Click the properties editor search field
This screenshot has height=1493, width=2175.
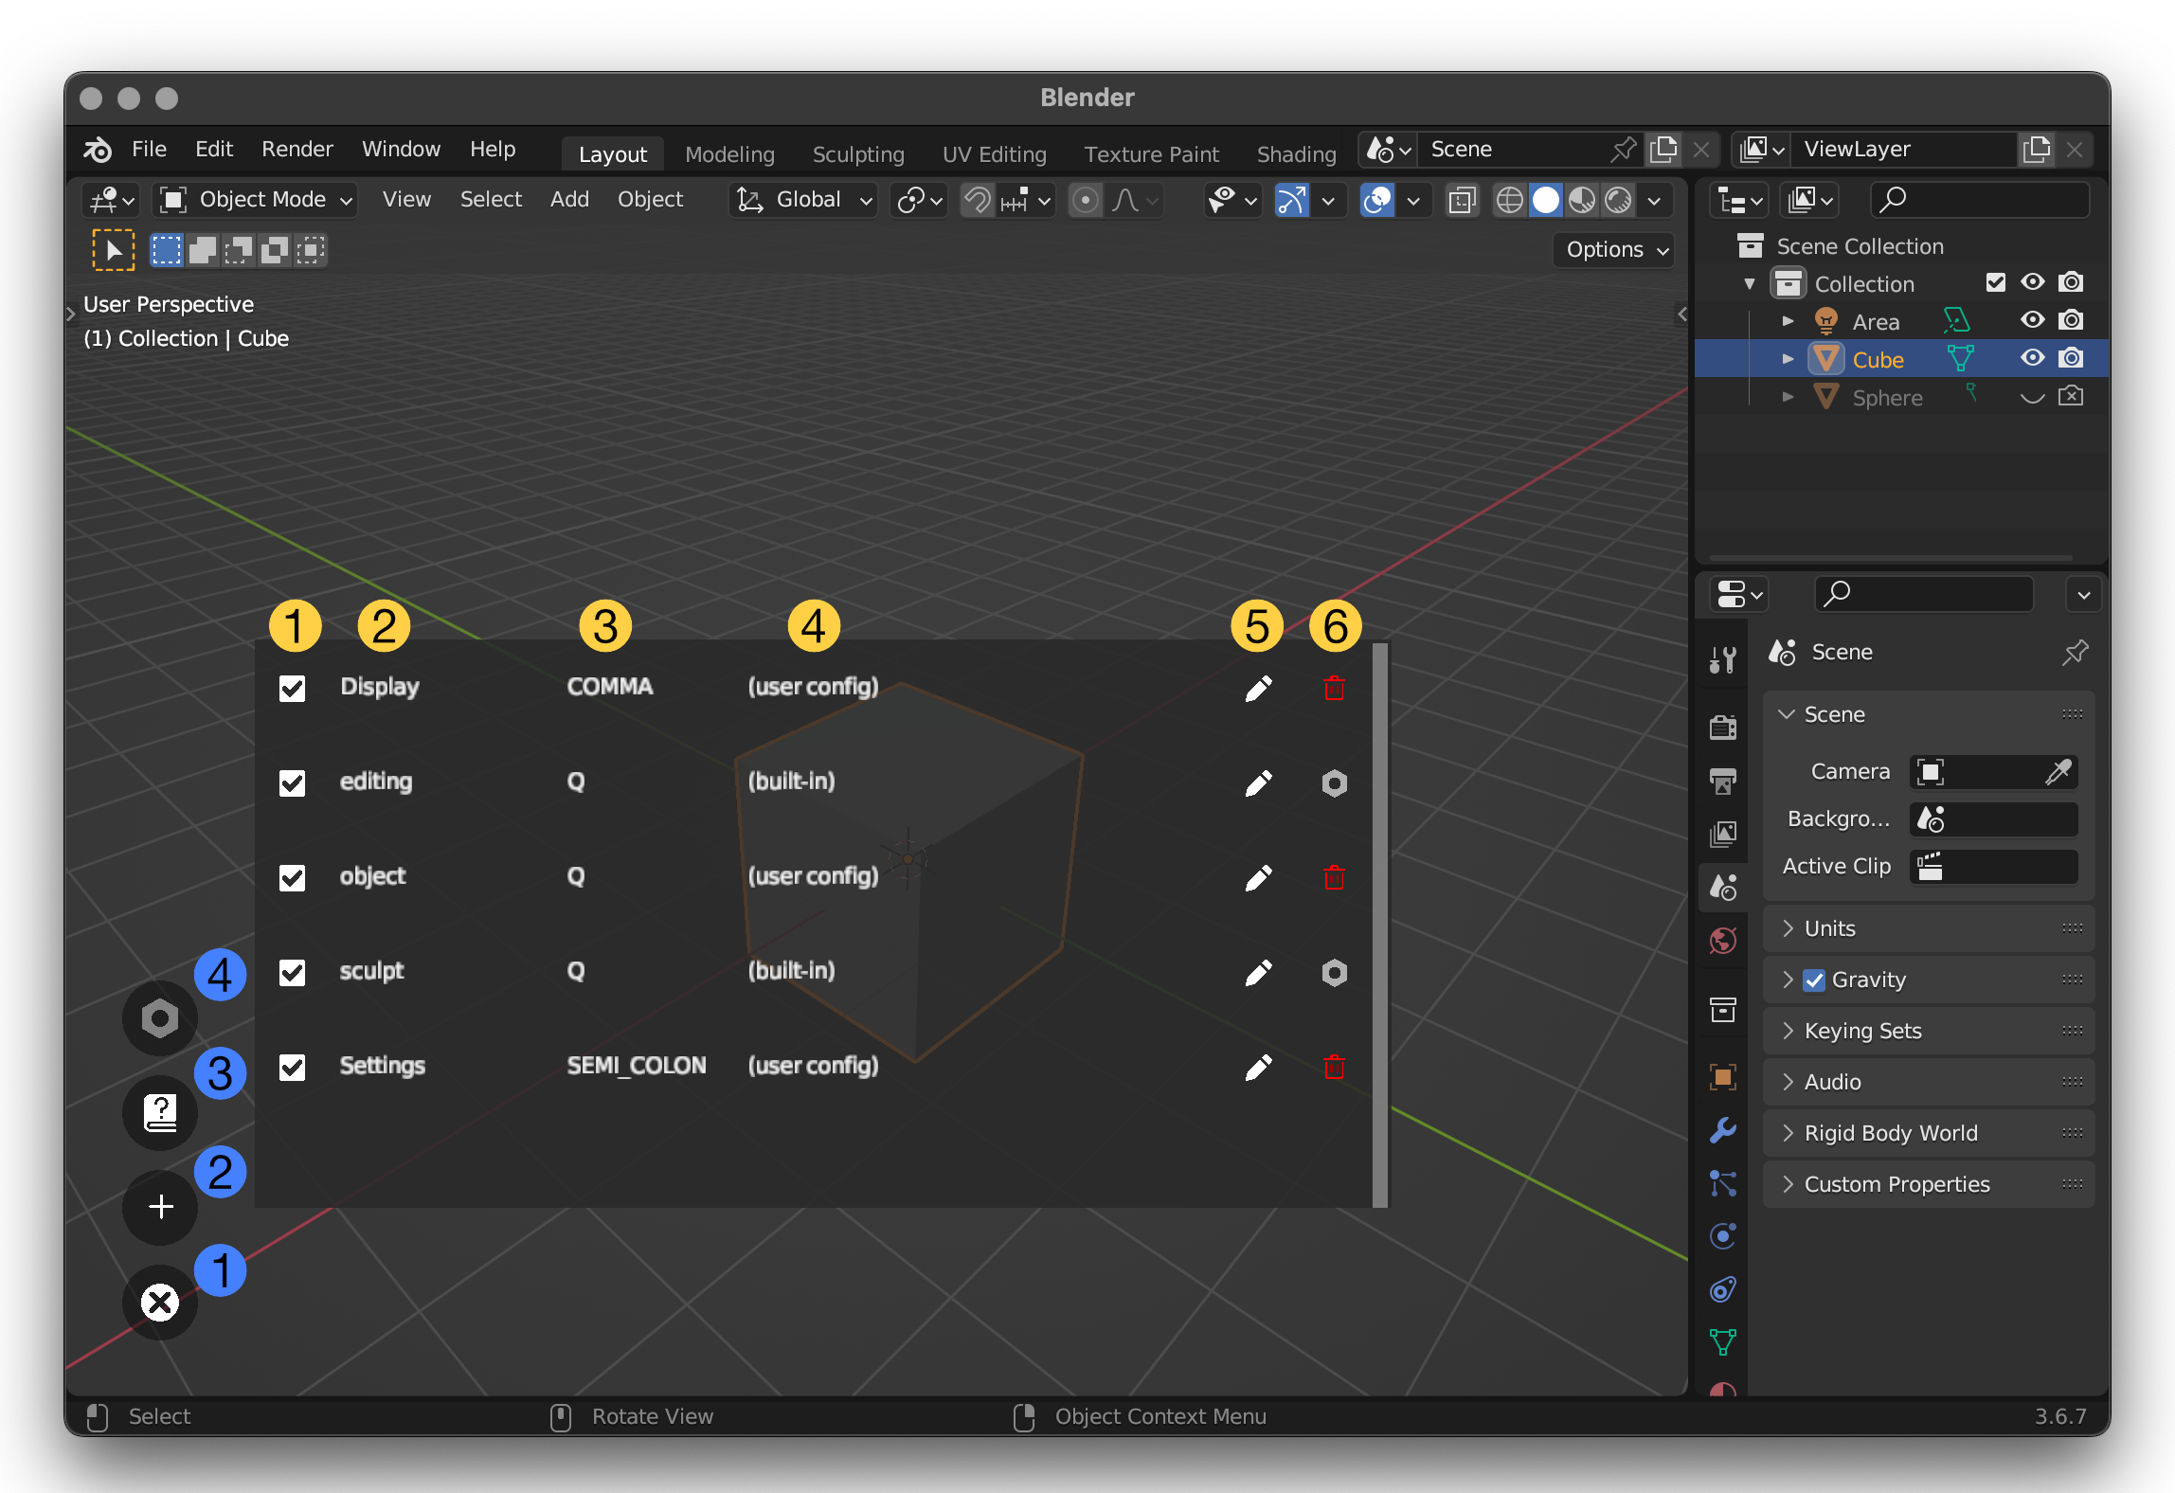1924,594
